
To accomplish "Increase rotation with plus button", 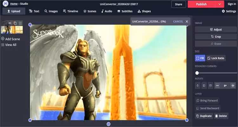I will (x=233, y=86).
